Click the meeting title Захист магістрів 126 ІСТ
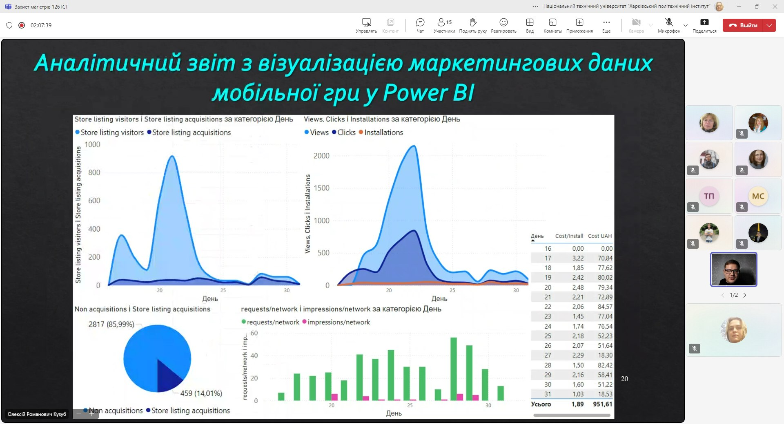Screen dimensions: 784x424 click(x=41, y=7)
